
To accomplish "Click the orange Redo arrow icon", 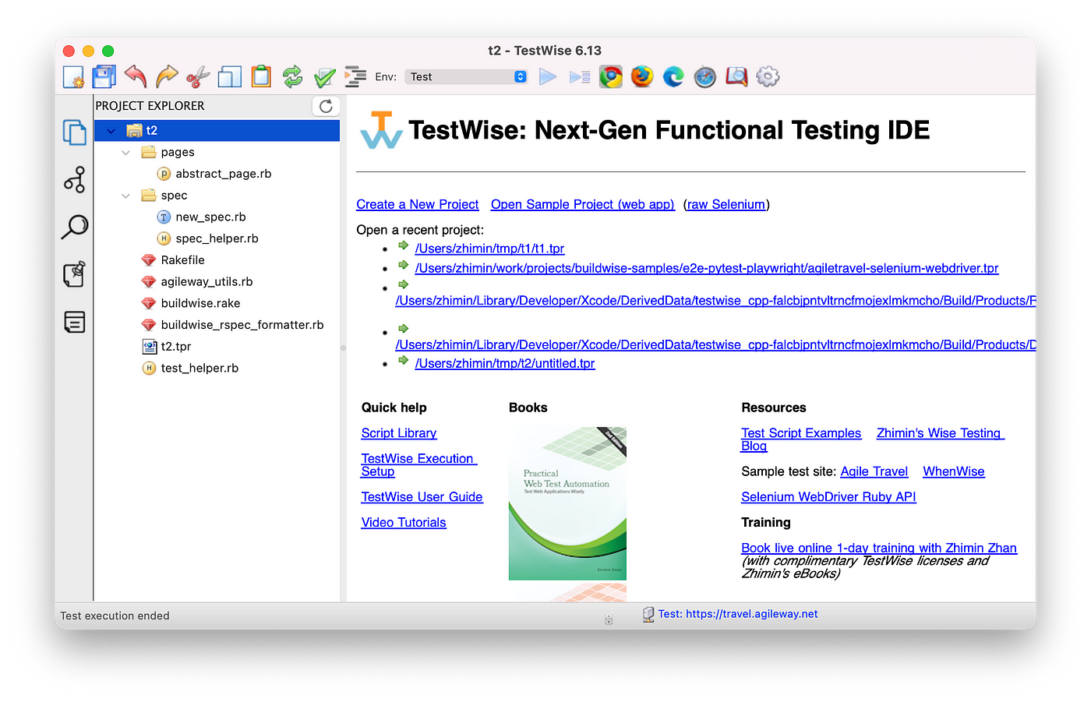I will point(167,76).
